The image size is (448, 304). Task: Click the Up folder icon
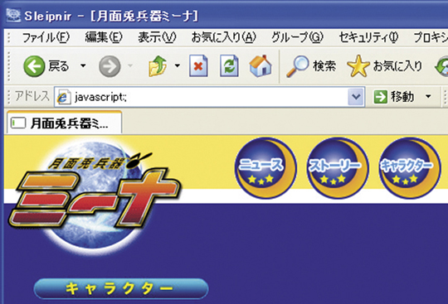click(x=158, y=66)
